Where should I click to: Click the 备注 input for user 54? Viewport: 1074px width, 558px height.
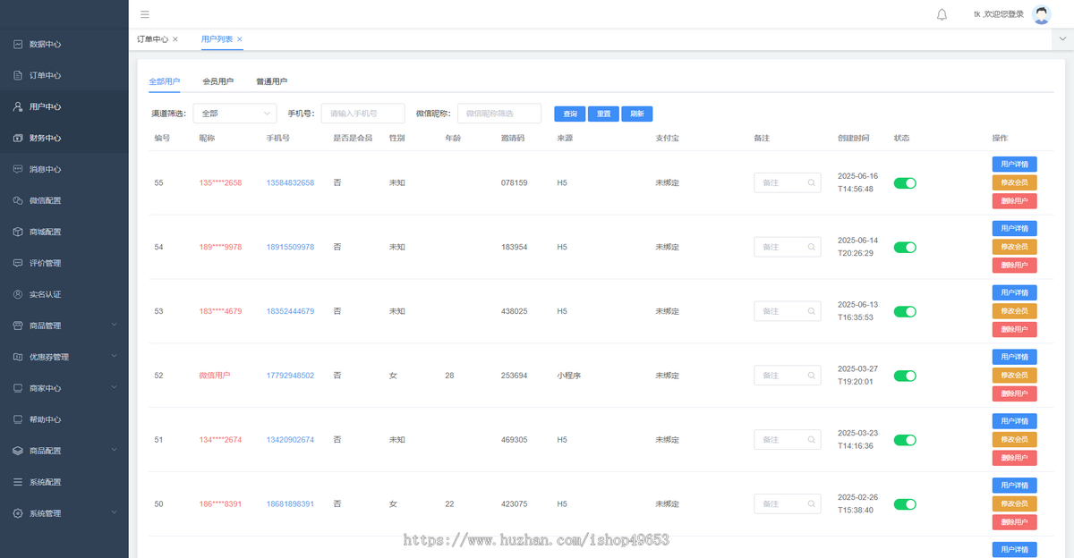tap(788, 247)
